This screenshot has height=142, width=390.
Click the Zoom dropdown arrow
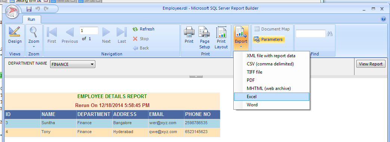(x=34, y=46)
